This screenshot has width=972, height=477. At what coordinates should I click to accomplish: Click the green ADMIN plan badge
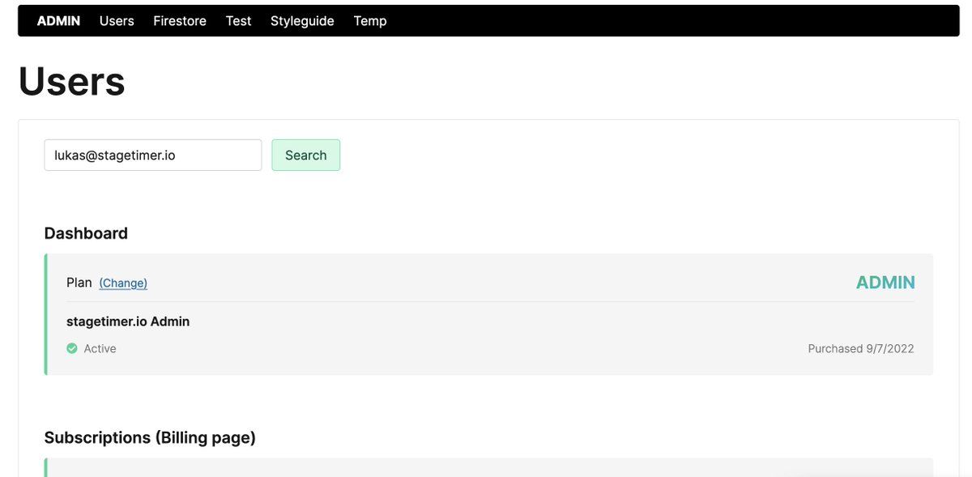point(885,283)
